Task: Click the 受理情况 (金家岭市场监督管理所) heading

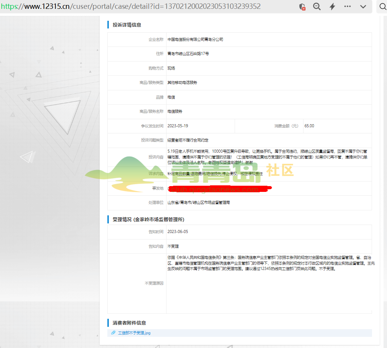Action: click(x=148, y=220)
